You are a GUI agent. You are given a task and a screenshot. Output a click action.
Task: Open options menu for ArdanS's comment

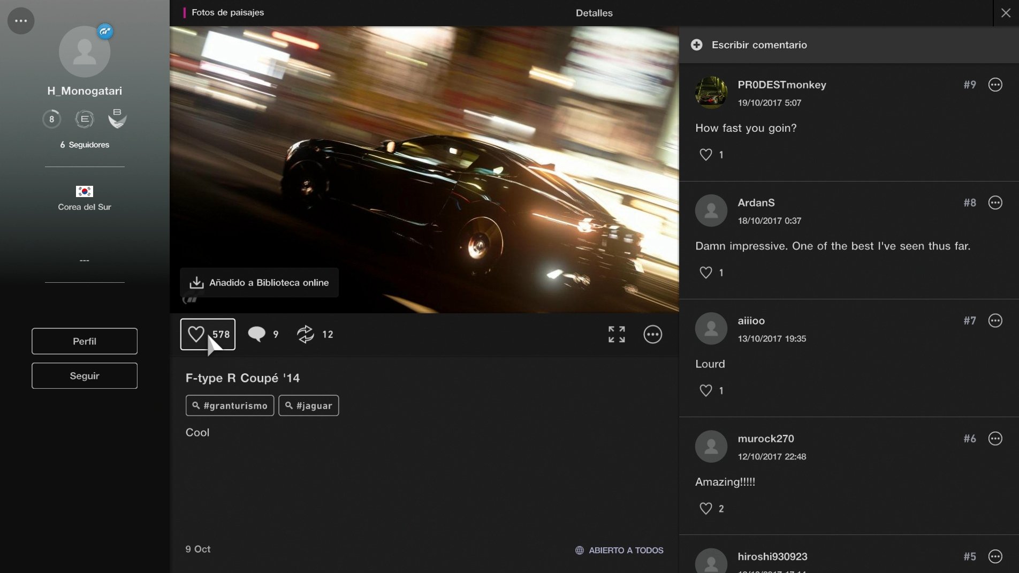(995, 202)
